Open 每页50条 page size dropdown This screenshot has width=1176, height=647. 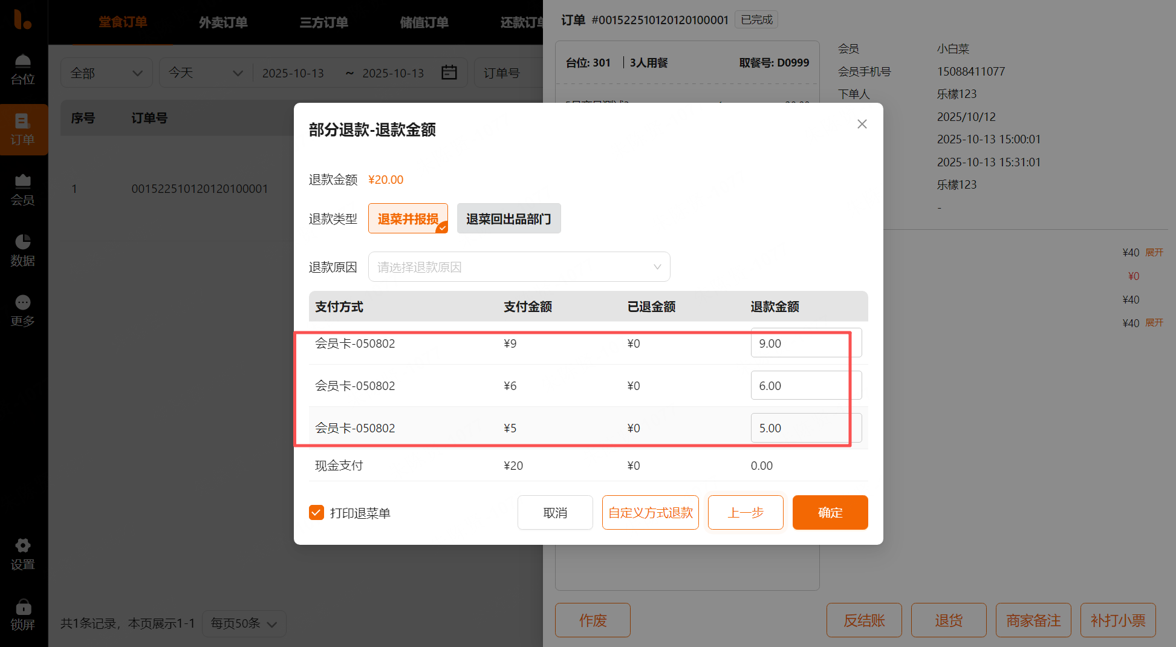[244, 623]
